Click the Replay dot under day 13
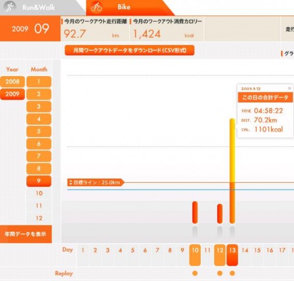 click(232, 273)
